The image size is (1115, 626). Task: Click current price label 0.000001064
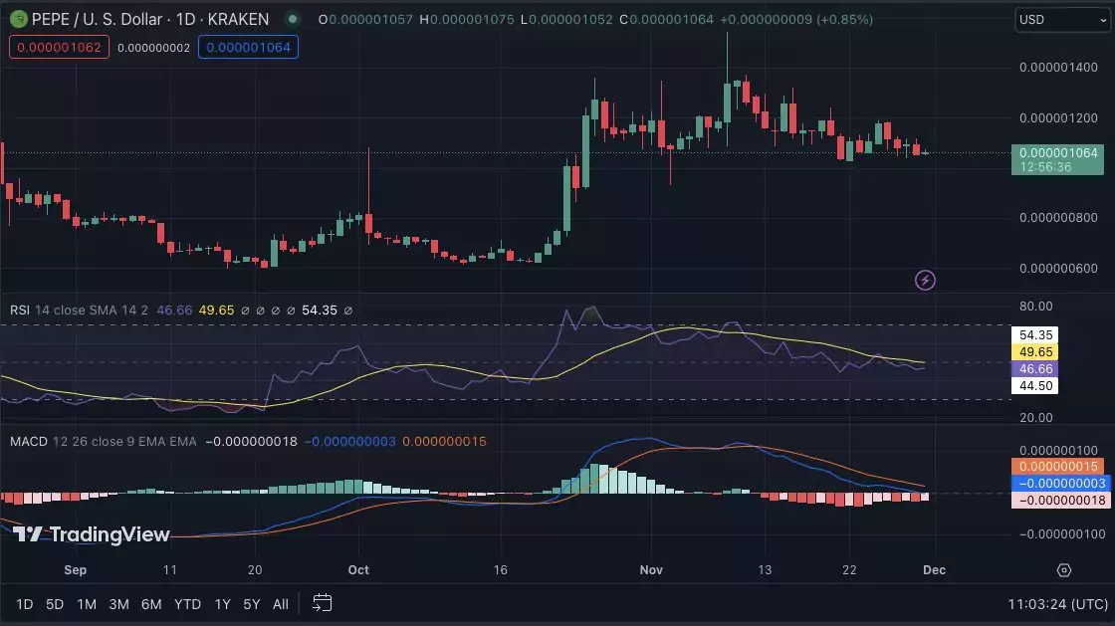(1058, 153)
